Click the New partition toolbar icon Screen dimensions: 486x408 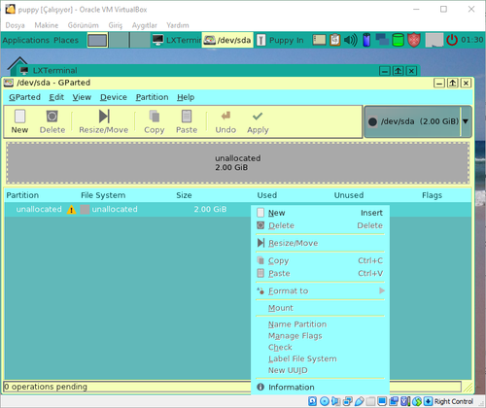[x=19, y=117]
